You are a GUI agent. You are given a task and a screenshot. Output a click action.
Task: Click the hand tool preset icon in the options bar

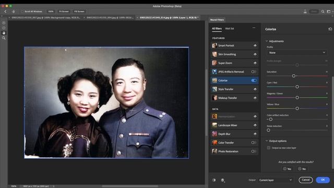click(14, 11)
